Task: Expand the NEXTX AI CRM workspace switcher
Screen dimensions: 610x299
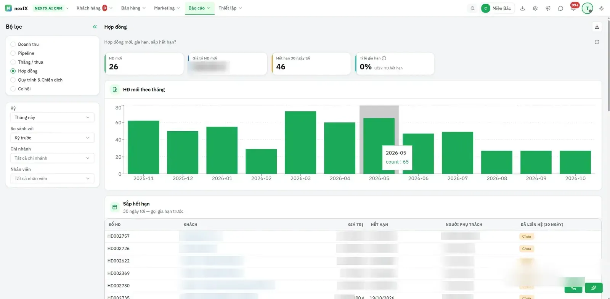Action: [51, 8]
